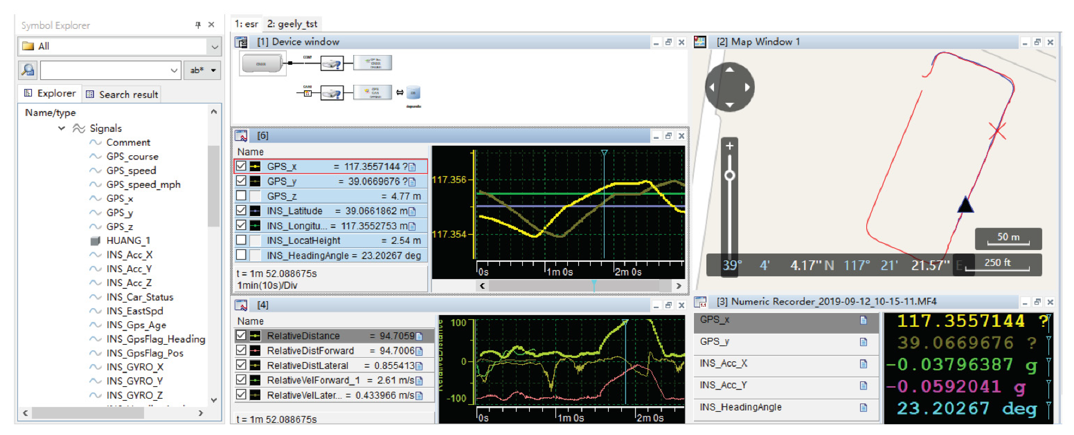Image resolution: width=1074 pixels, height=435 pixels.
Task: Click the Map Window 1 panel icon
Action: coord(700,42)
